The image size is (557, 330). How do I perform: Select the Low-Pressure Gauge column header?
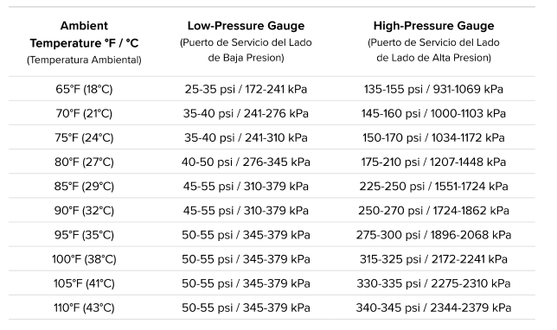(x=246, y=41)
